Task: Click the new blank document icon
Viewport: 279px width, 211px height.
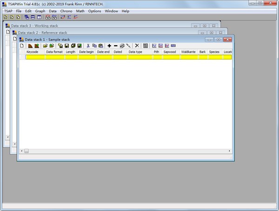Action: 21,46
